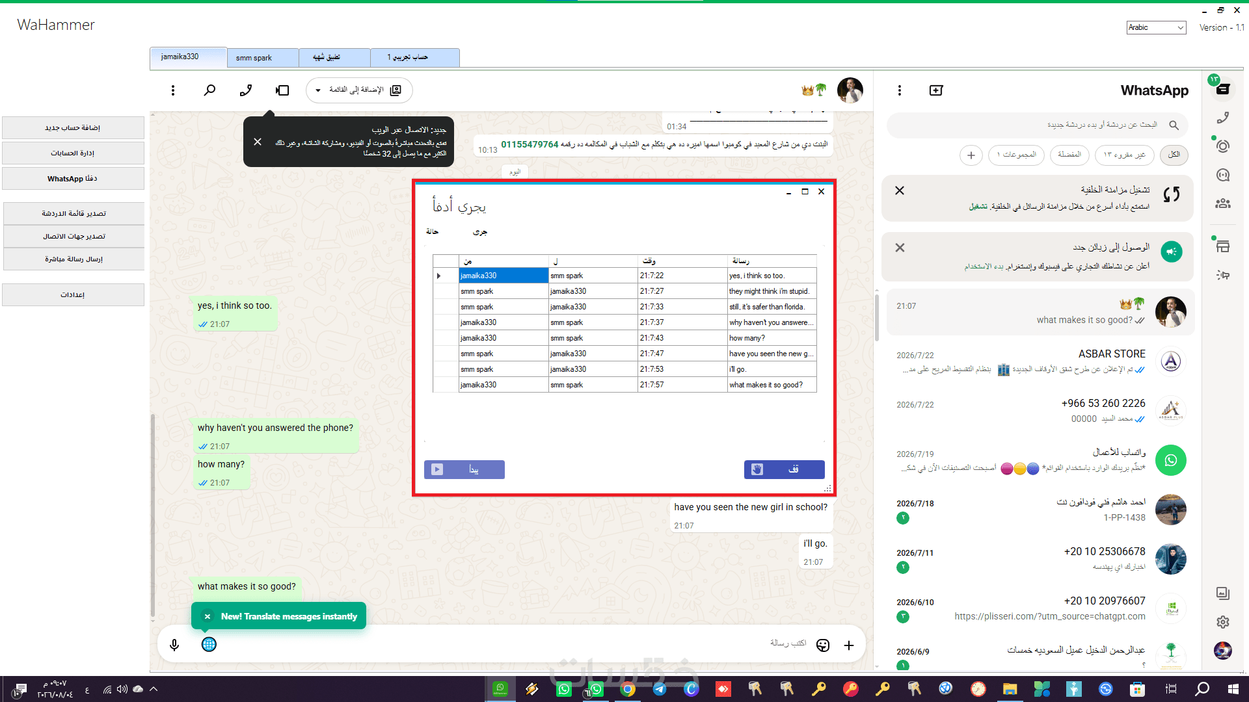Open WhatsApp sidebar three-dot menu
The image size is (1249, 702).
pyautogui.click(x=900, y=90)
